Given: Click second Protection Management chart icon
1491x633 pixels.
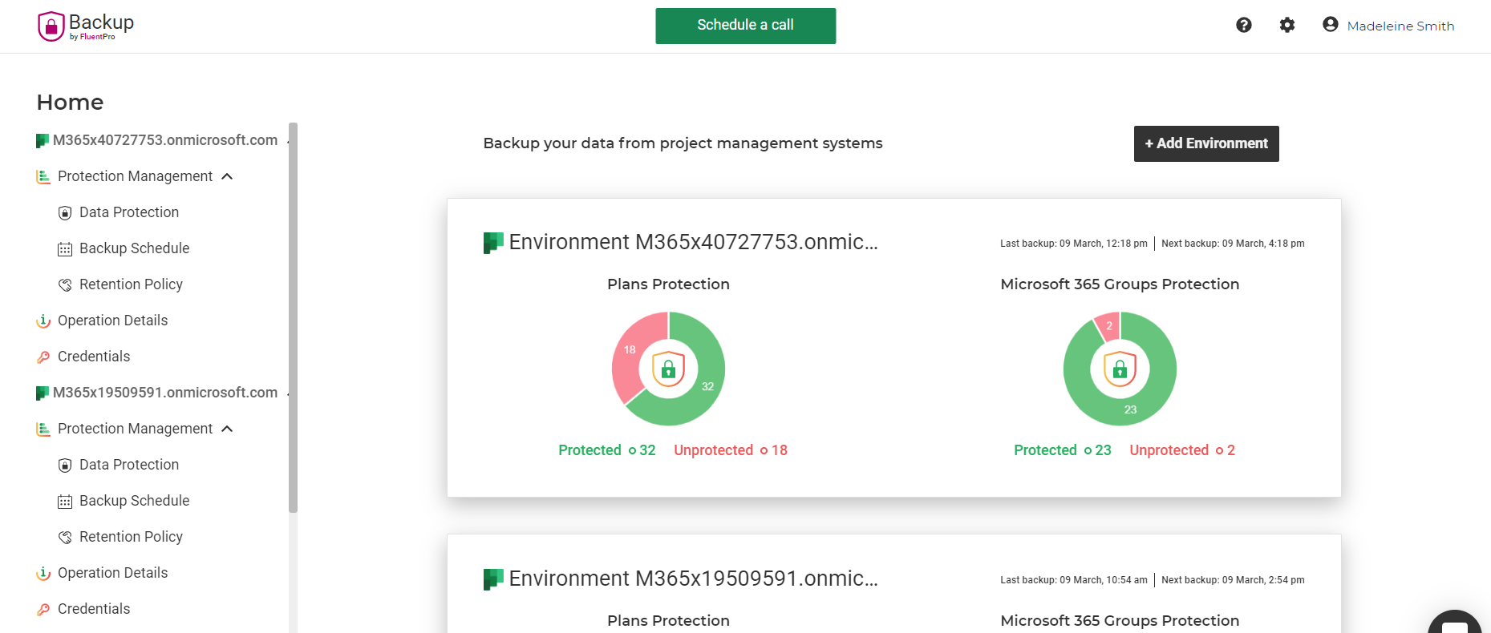Looking at the screenshot, I should tap(43, 429).
